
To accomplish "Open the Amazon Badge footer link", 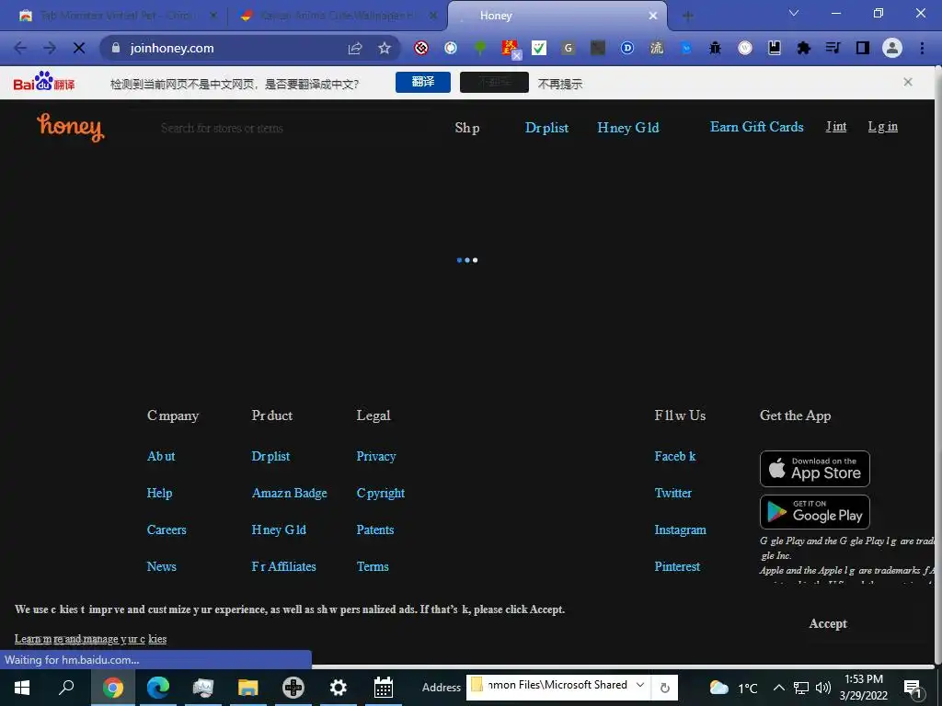I will click(x=290, y=493).
